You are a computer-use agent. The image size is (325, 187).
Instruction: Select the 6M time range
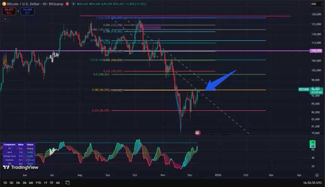[31, 183]
